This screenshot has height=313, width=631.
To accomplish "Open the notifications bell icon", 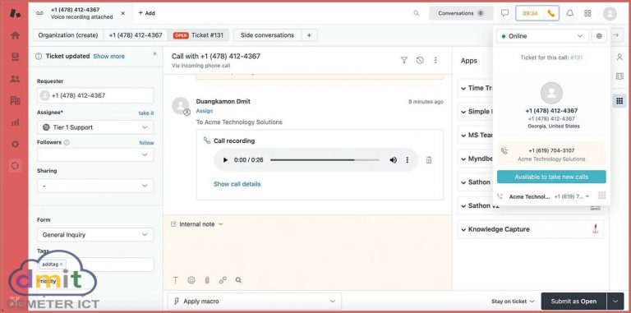I will pyautogui.click(x=570, y=13).
